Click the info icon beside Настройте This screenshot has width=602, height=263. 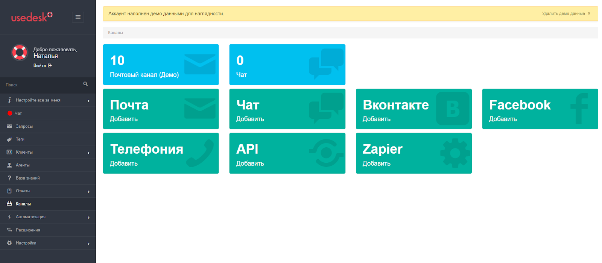coord(9,100)
